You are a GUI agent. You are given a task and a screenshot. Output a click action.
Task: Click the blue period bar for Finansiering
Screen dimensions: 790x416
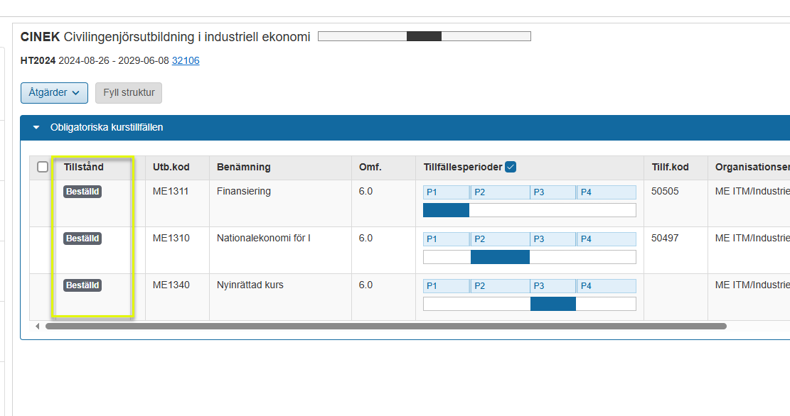[x=446, y=210]
